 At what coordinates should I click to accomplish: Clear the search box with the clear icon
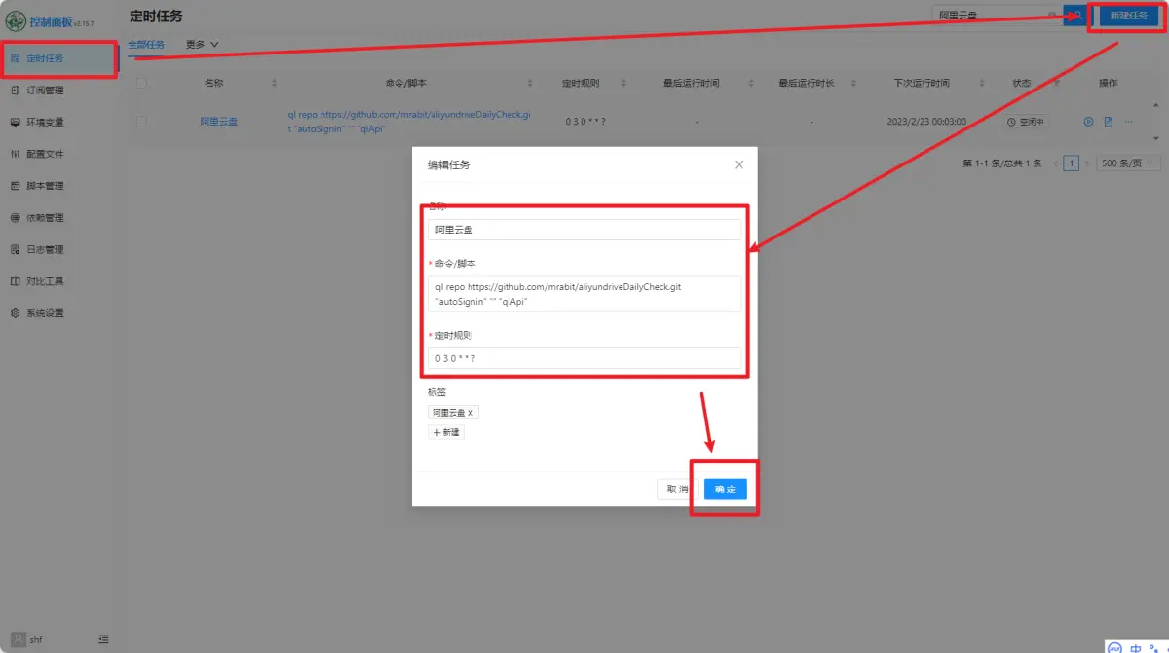point(1051,16)
